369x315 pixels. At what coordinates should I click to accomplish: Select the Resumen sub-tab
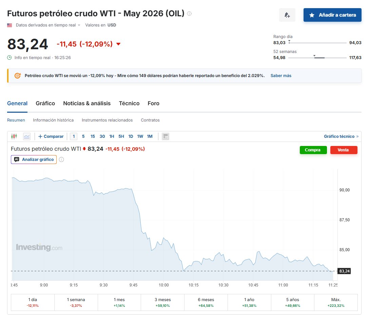click(16, 120)
